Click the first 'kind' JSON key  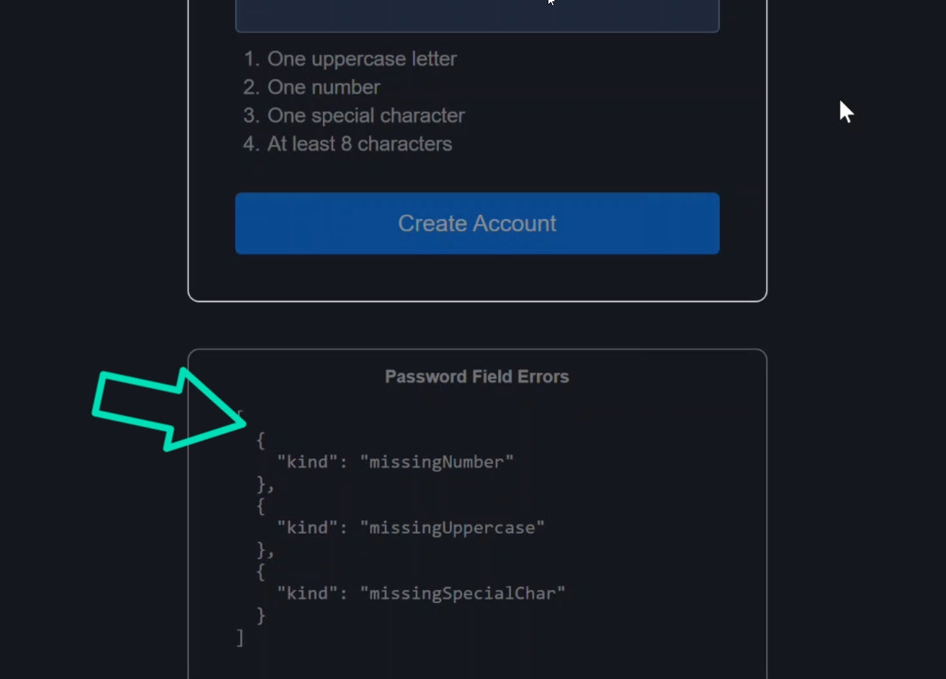[x=307, y=461]
